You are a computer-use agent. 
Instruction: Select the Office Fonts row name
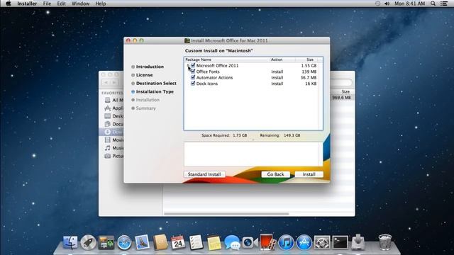click(x=208, y=72)
